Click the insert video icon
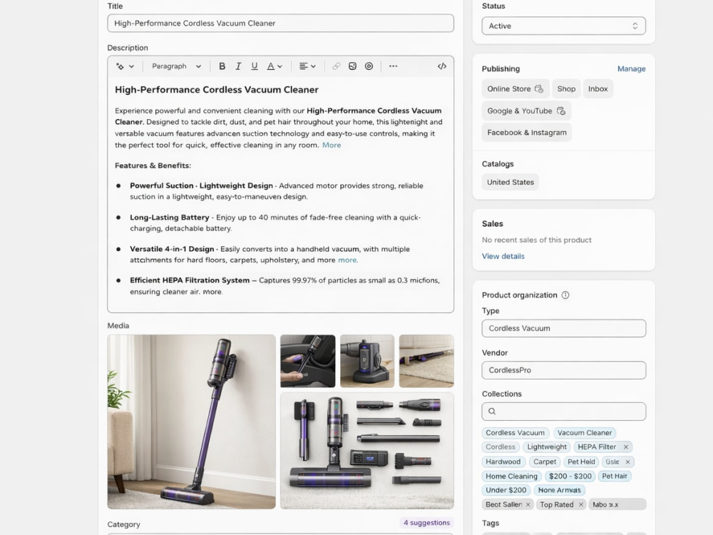 point(369,66)
